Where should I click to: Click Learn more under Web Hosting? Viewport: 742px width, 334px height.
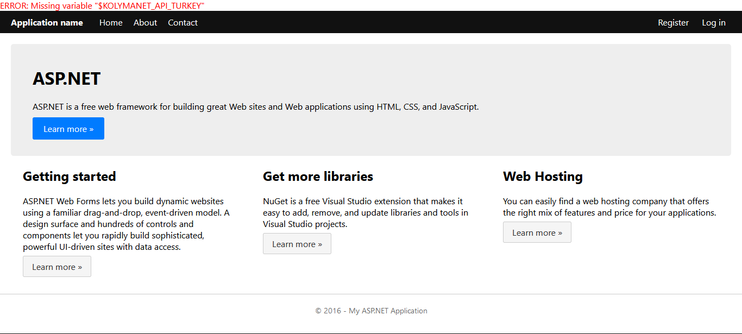537,232
